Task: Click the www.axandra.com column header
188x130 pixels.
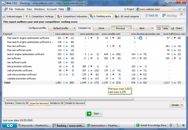Action: [x=89, y=34]
